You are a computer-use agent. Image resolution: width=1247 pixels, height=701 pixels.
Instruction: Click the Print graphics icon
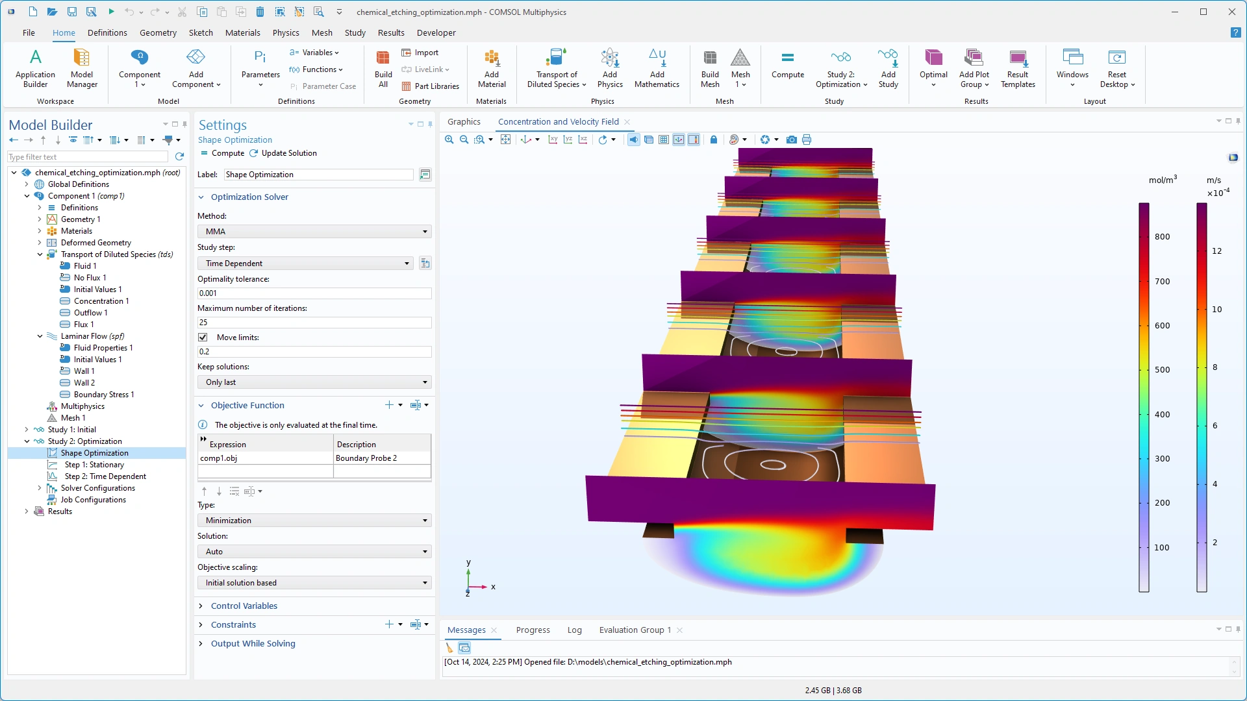pos(807,140)
